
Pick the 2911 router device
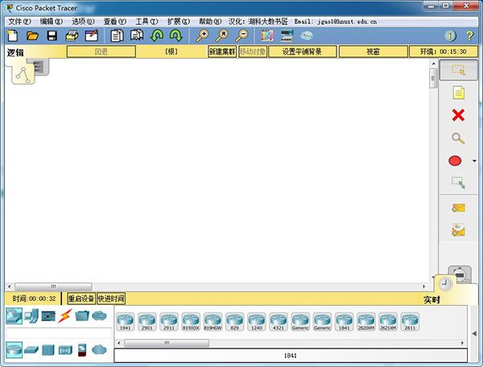[169, 322]
